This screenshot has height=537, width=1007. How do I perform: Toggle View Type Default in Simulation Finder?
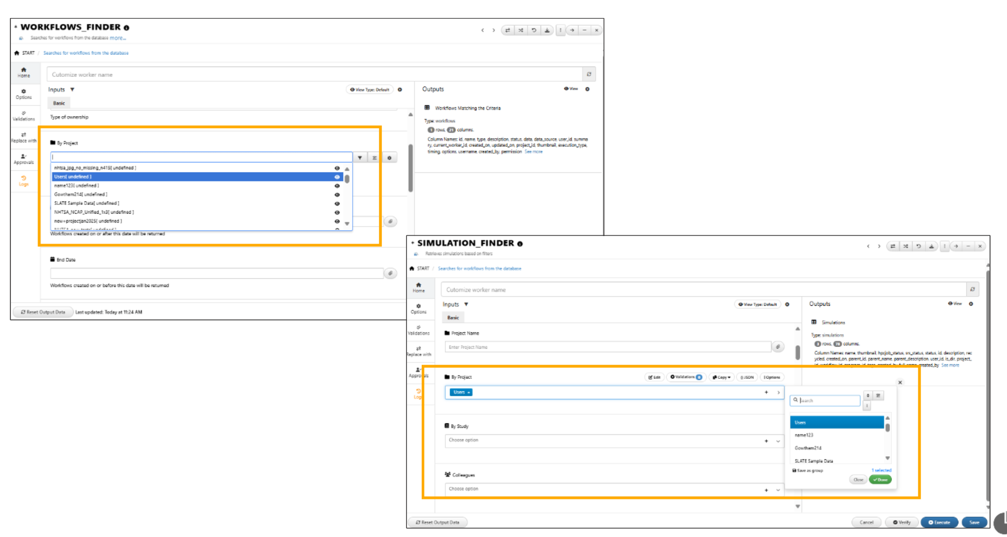click(758, 304)
